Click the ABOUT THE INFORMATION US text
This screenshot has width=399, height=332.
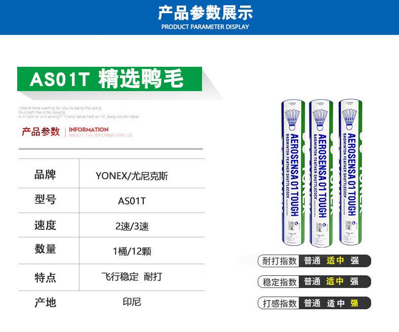(x=100, y=135)
